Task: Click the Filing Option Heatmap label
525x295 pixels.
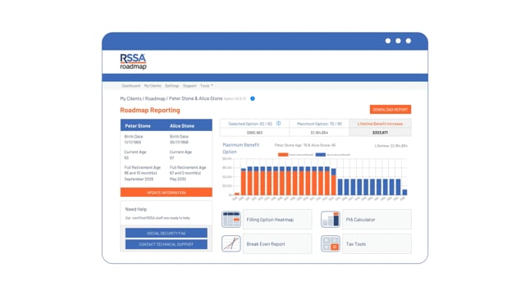Action: coord(270,220)
